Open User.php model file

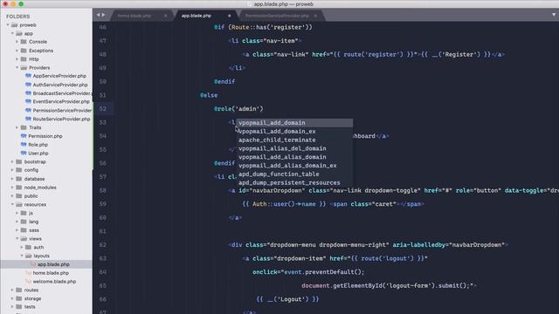38,154
